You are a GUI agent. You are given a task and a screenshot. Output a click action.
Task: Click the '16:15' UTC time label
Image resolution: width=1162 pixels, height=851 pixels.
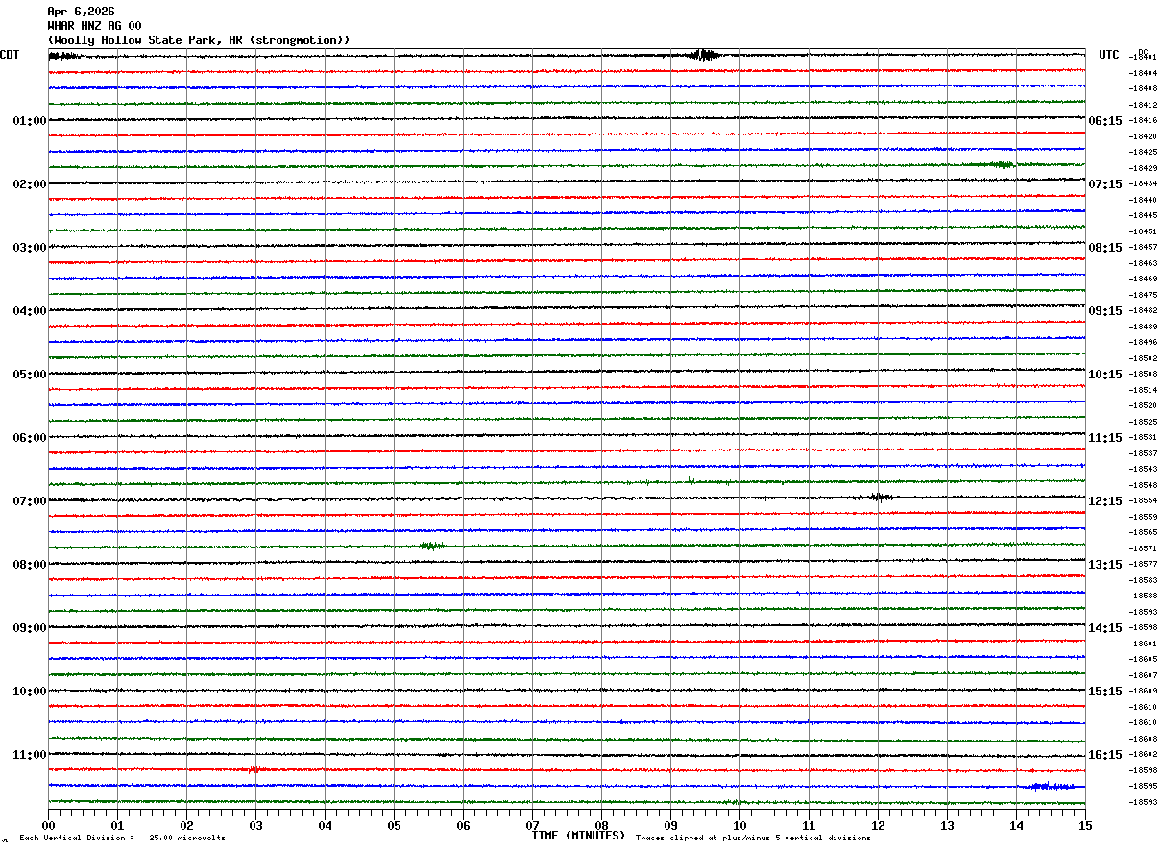click(1104, 755)
